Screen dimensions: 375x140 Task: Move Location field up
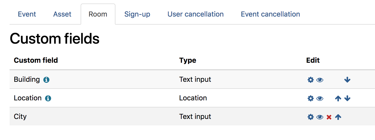pos(338,98)
